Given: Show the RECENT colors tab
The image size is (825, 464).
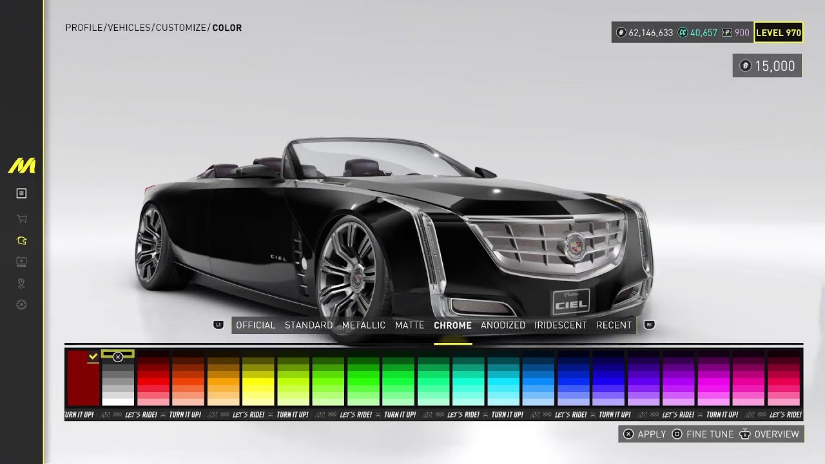Looking at the screenshot, I should click(614, 325).
